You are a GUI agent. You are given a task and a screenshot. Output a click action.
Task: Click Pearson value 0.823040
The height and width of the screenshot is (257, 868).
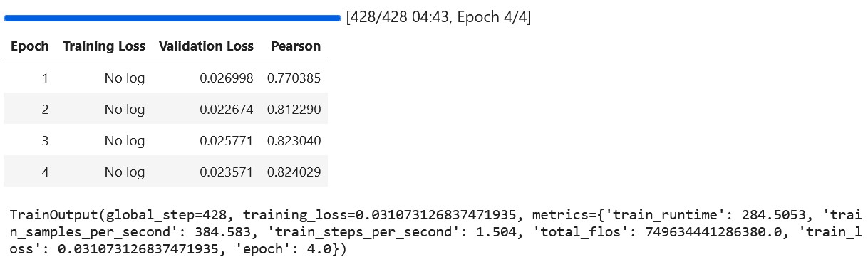tap(294, 141)
